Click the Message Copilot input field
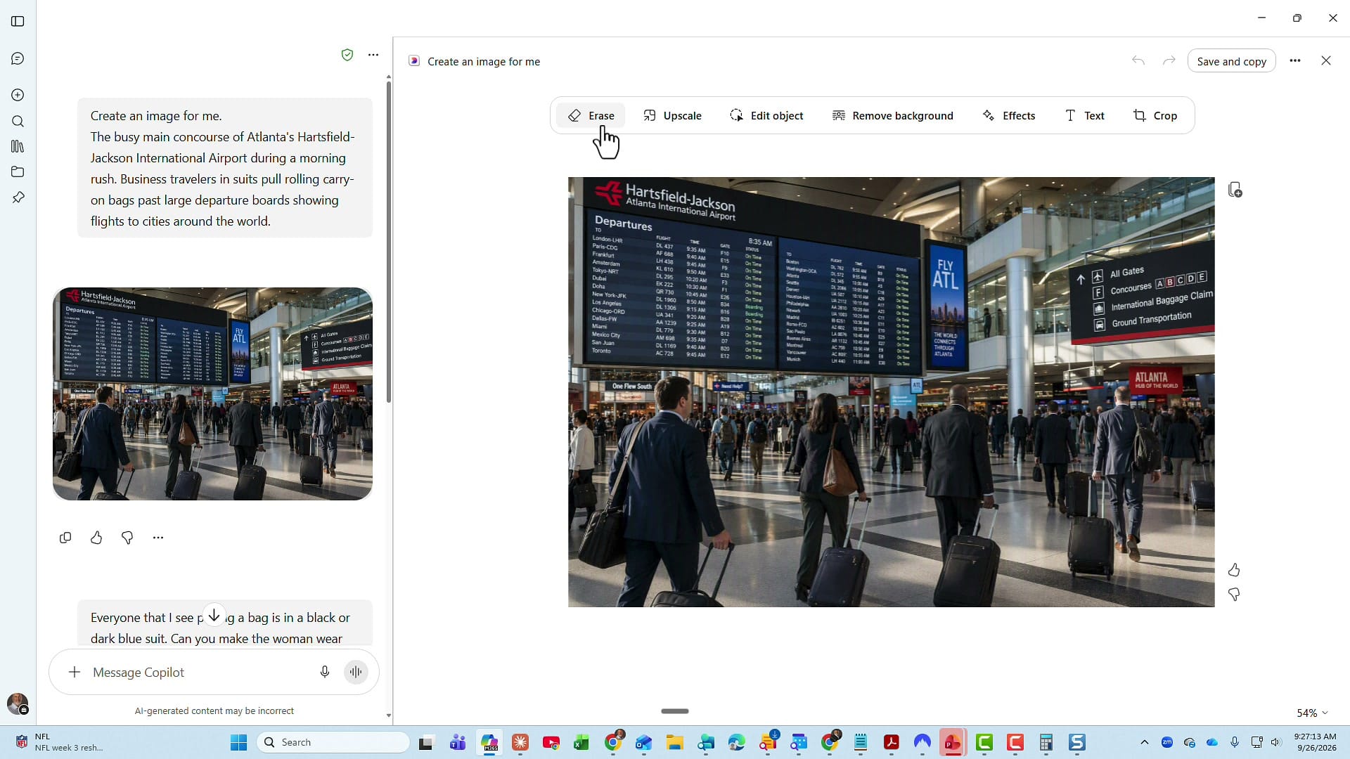Image resolution: width=1350 pixels, height=759 pixels. pyautogui.click(x=200, y=672)
